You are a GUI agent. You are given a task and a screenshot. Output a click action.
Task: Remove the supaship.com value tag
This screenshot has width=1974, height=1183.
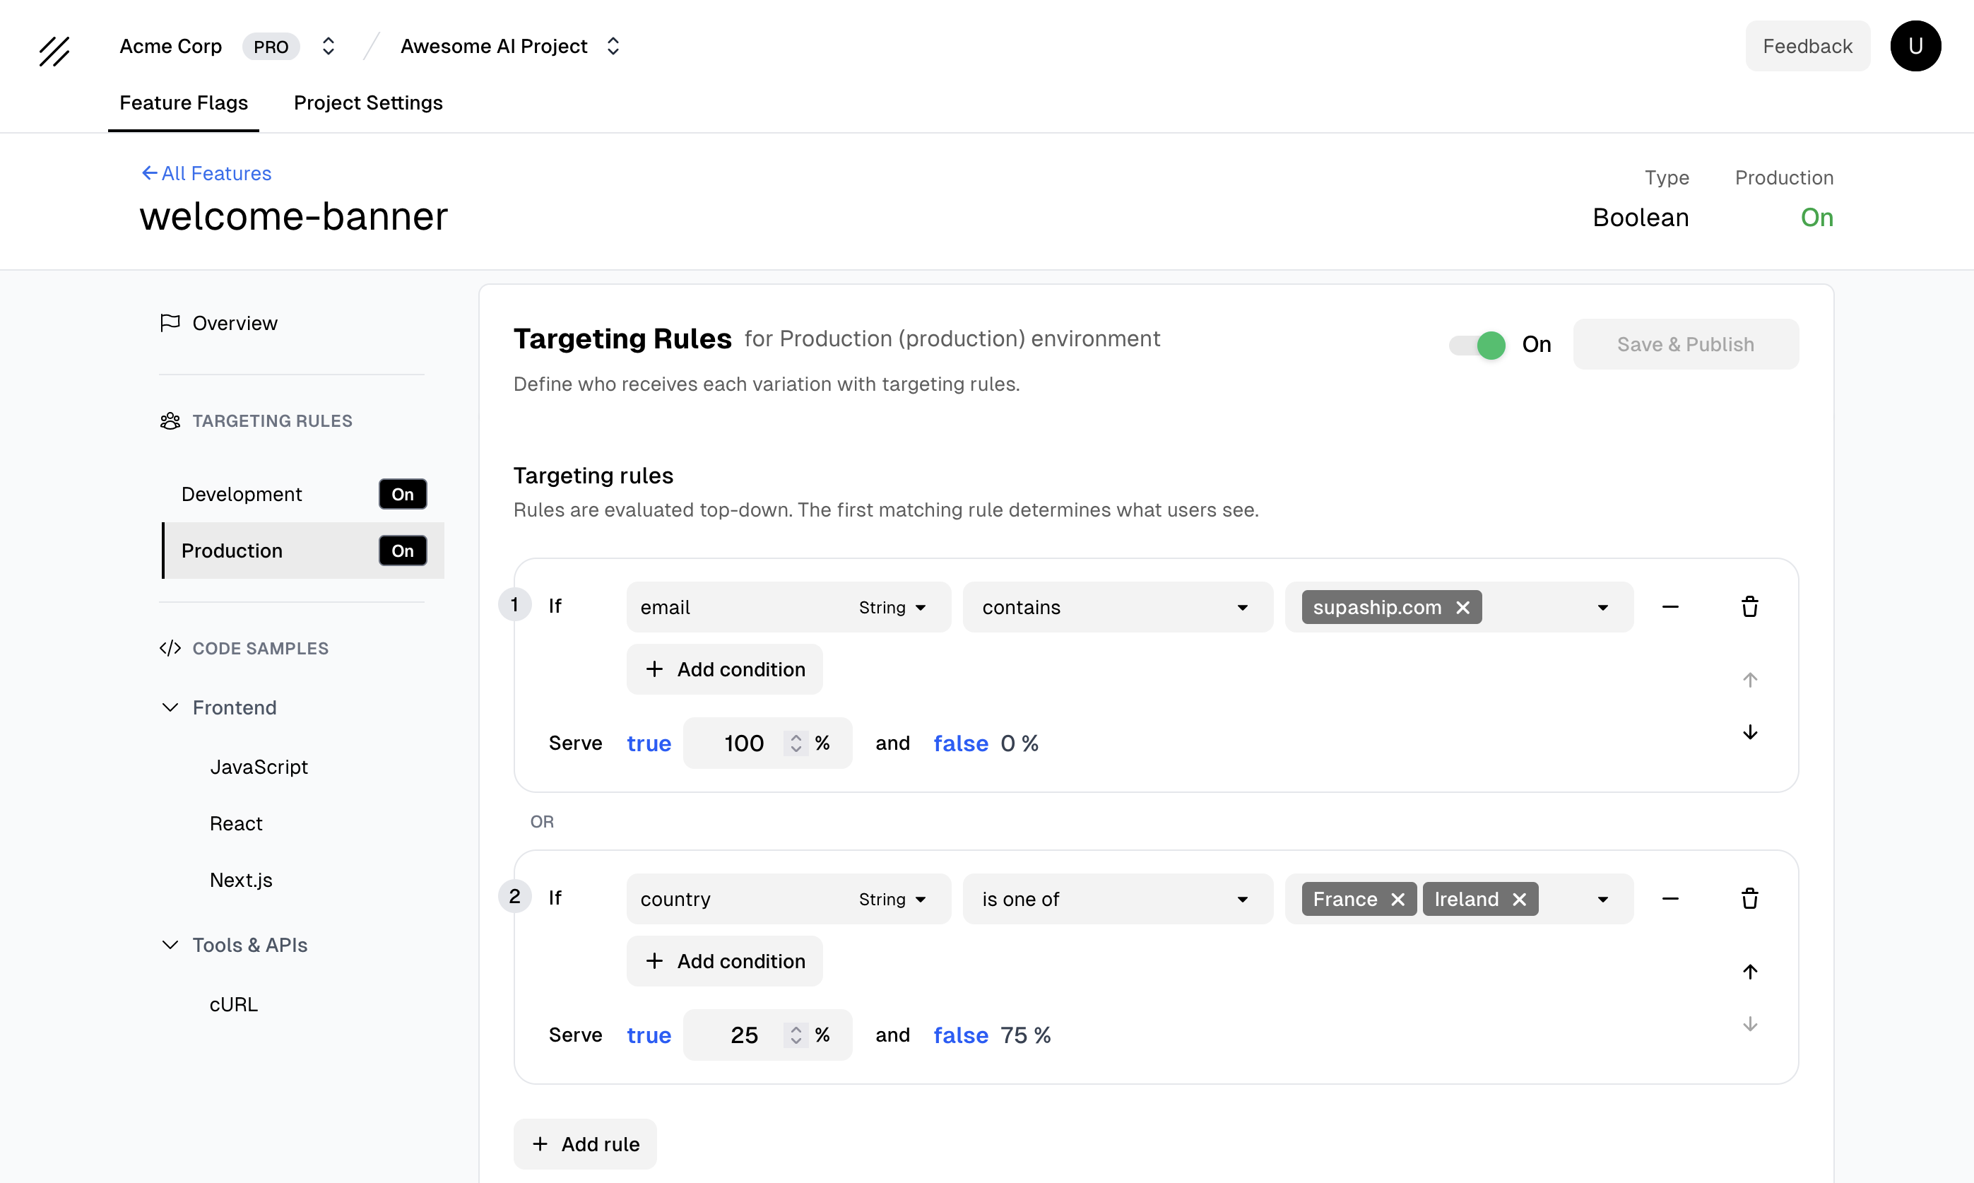(1464, 606)
